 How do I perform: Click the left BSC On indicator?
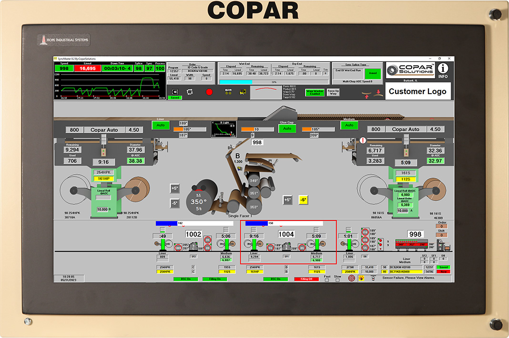click(186, 279)
